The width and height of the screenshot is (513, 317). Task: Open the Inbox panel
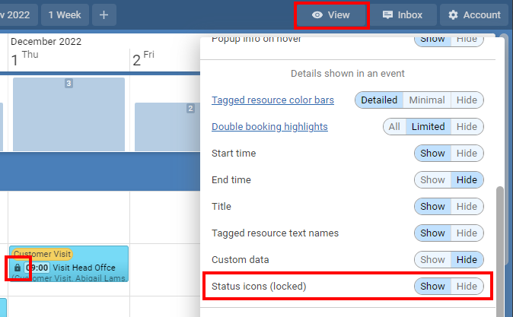pyautogui.click(x=403, y=15)
